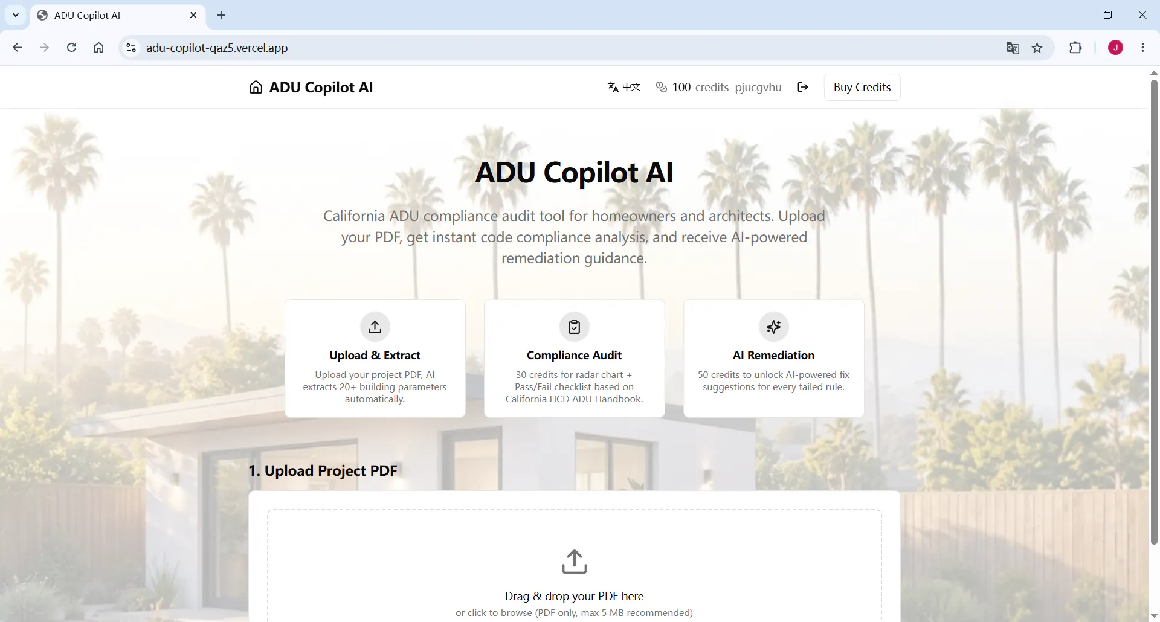Click the AI Remediation card heading
Image resolution: width=1160 pixels, height=622 pixels.
(774, 355)
